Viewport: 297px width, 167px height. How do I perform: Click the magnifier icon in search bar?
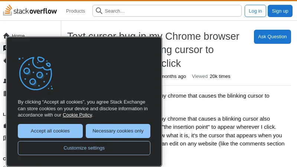tap(99, 11)
